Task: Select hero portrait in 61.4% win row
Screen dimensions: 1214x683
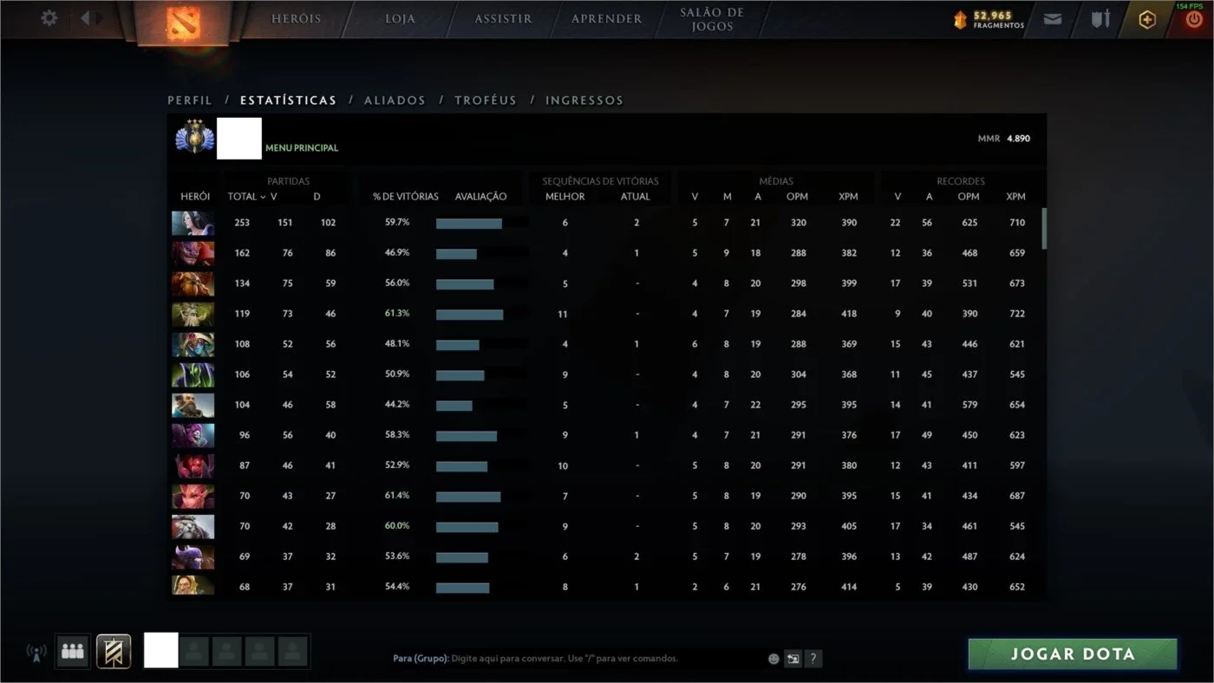Action: pos(193,496)
